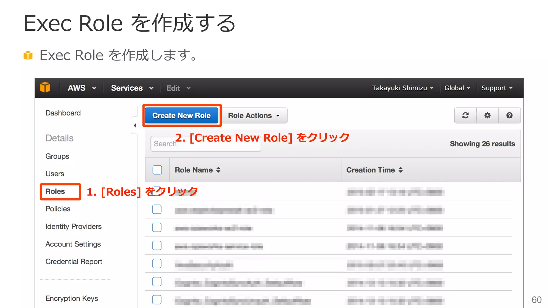Open the Edit dropdown menu
Image resolution: width=548 pixels, height=308 pixels.
[178, 88]
